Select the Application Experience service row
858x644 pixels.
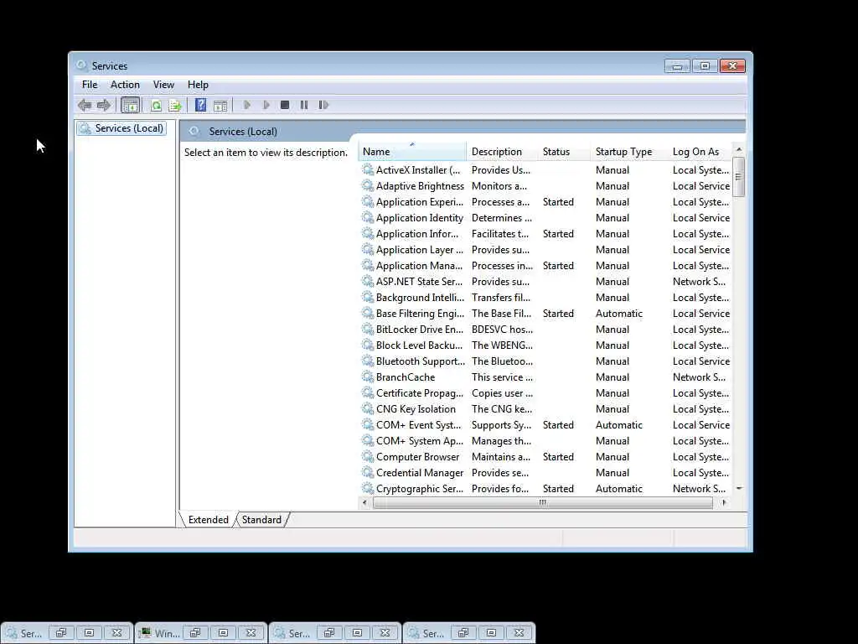[545, 201]
